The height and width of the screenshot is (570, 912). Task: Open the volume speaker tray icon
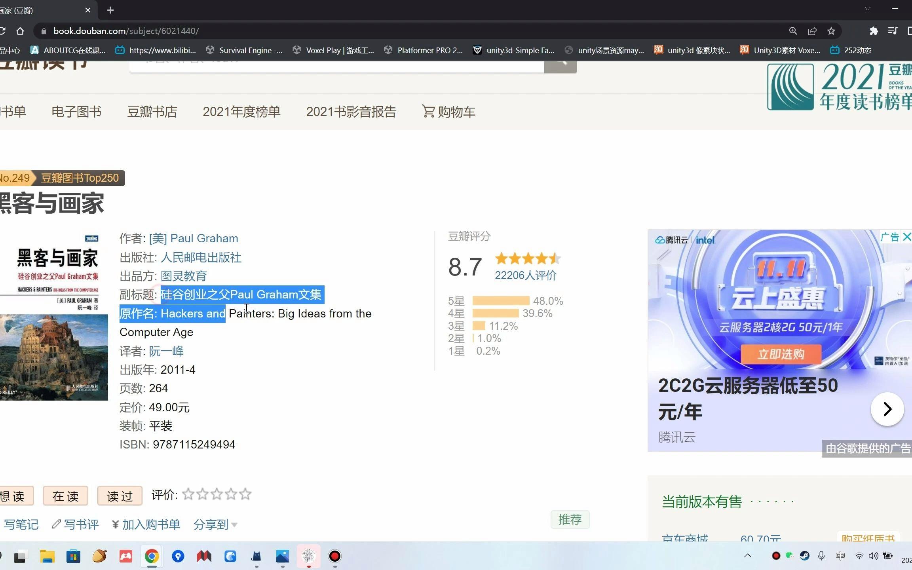click(x=873, y=556)
